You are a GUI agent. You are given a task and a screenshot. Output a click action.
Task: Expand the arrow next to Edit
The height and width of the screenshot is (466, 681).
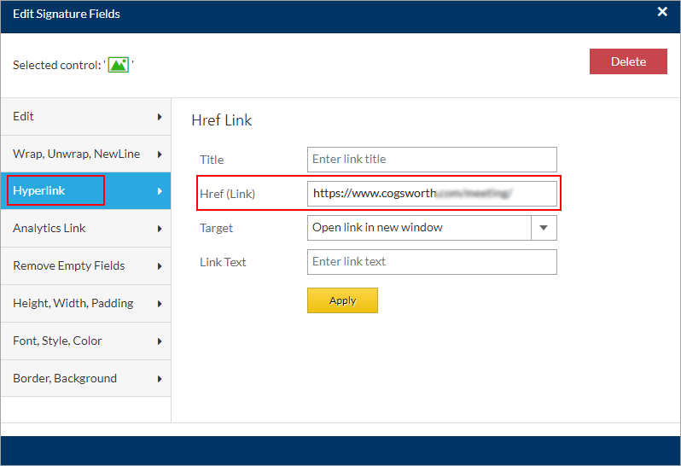coord(160,117)
